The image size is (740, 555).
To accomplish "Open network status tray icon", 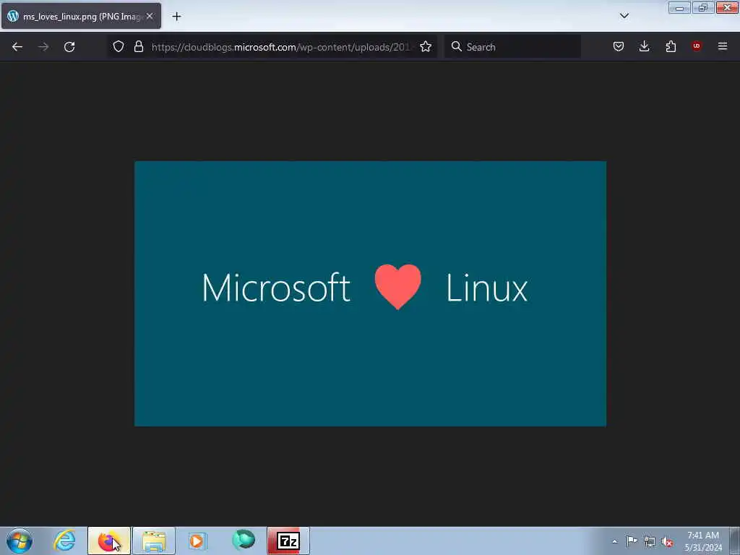I will [650, 542].
